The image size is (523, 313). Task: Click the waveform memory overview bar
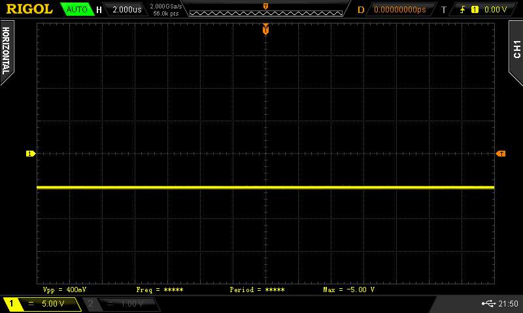coord(265,10)
